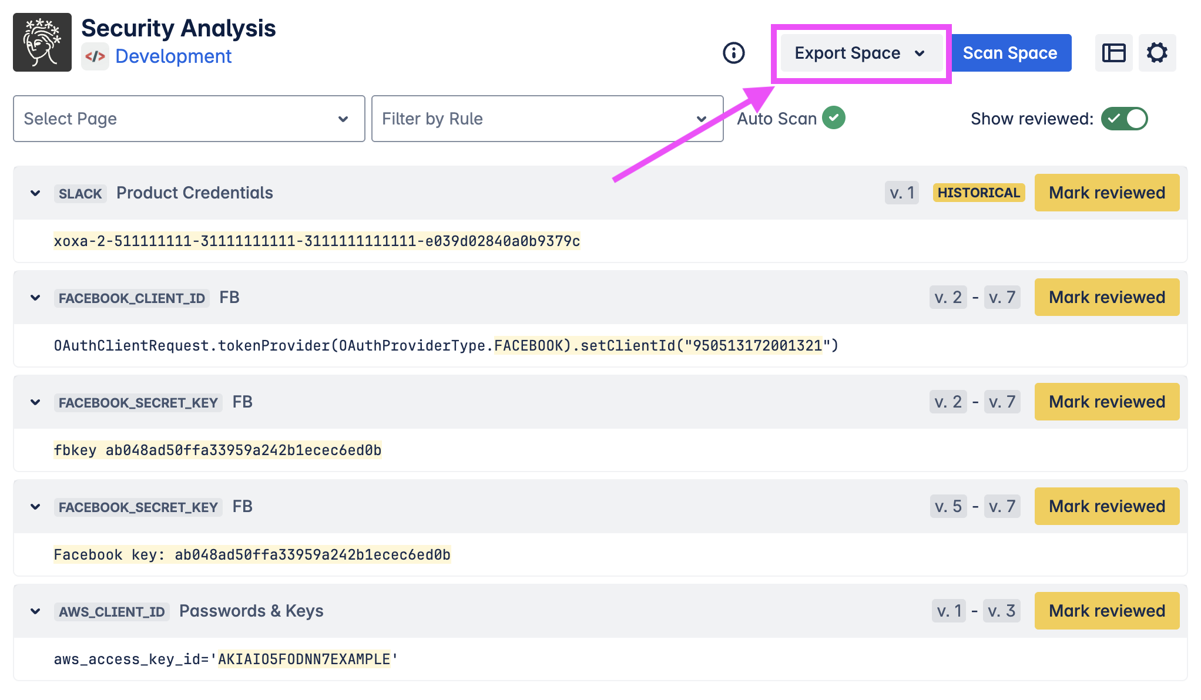
Task: Collapse the FACEBOOK_CLIENT_ID row
Action: [x=35, y=298]
